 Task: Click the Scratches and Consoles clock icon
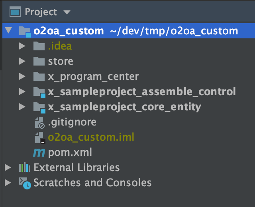click(x=25, y=183)
